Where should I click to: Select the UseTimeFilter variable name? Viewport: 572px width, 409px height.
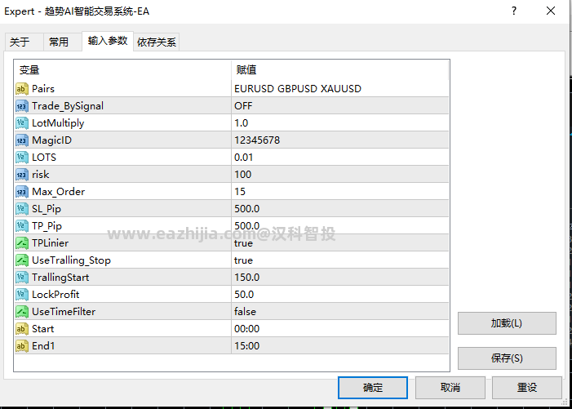[x=64, y=312]
